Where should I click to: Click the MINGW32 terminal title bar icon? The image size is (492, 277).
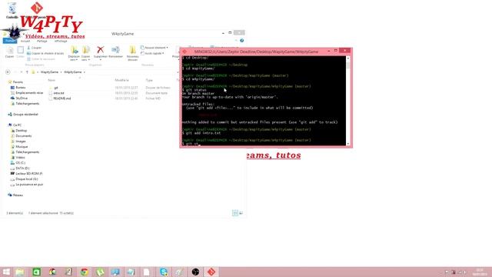pyautogui.click(x=184, y=52)
